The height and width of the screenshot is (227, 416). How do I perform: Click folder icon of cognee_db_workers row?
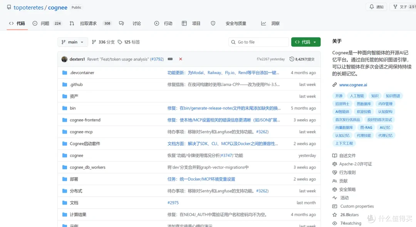click(64, 167)
